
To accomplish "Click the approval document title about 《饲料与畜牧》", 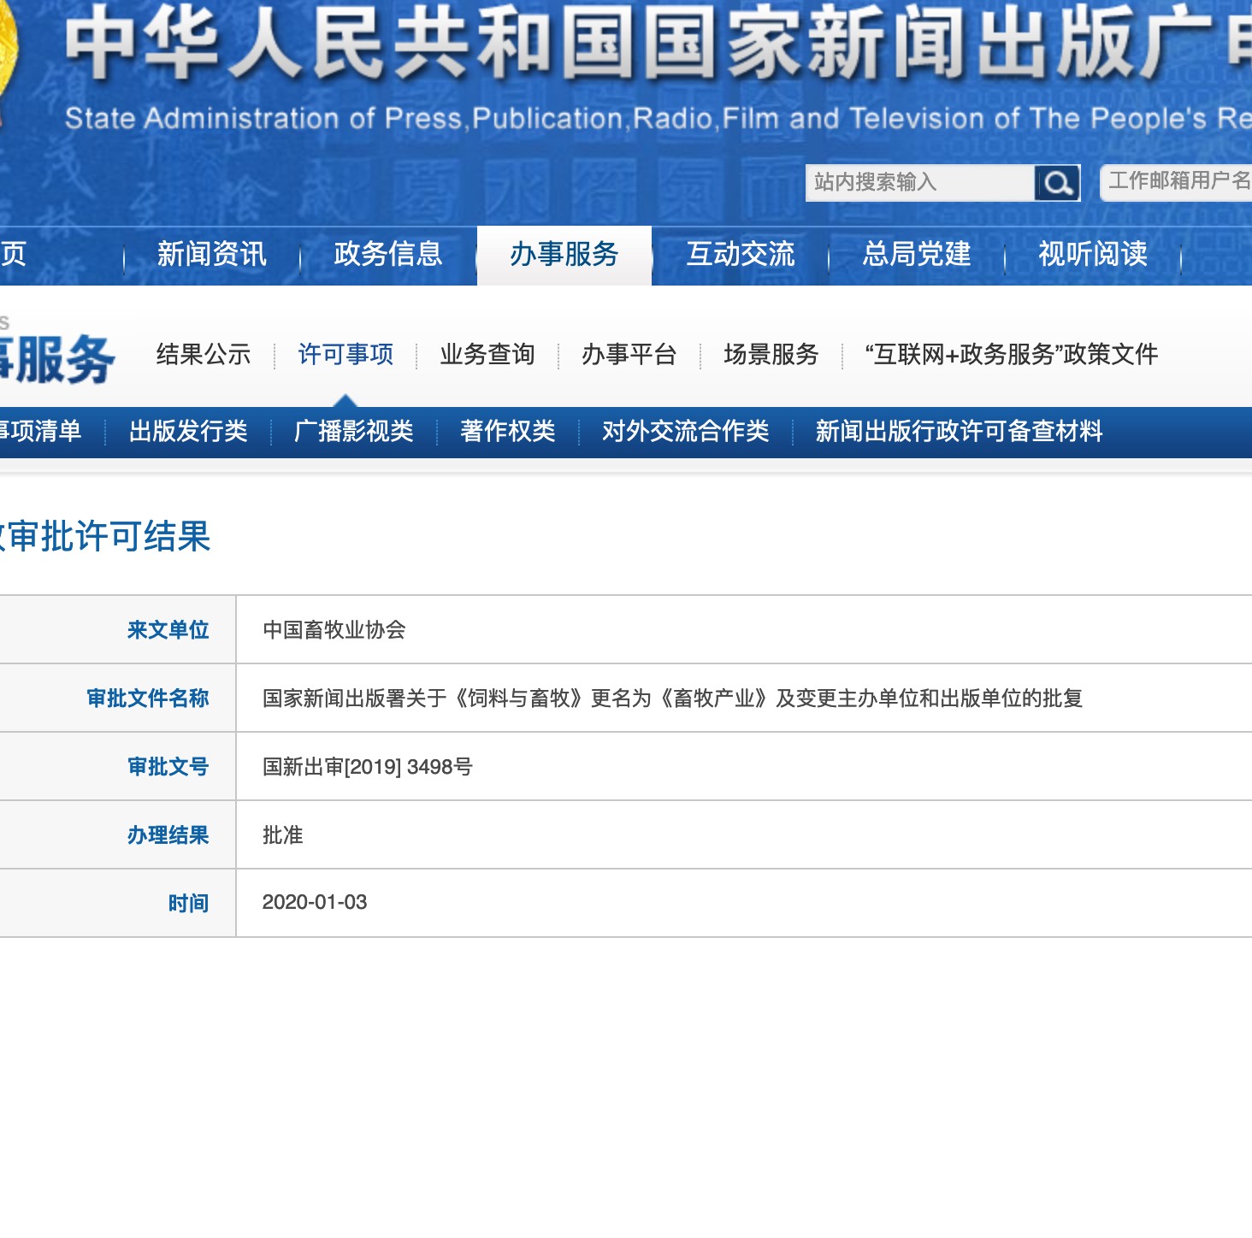I will [673, 699].
